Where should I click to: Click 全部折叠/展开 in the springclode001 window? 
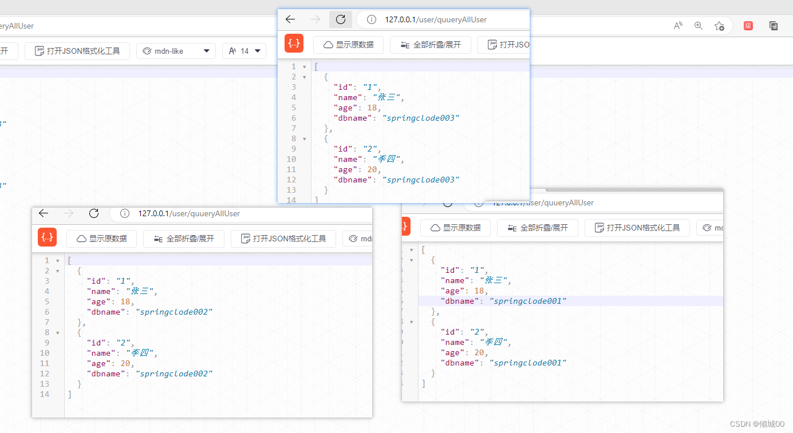click(x=538, y=228)
